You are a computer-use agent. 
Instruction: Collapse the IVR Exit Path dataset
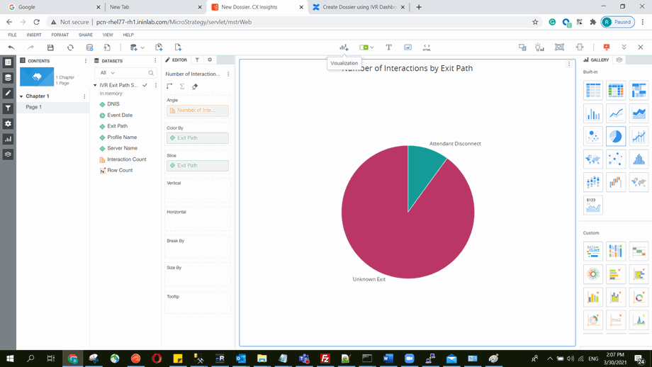point(96,85)
